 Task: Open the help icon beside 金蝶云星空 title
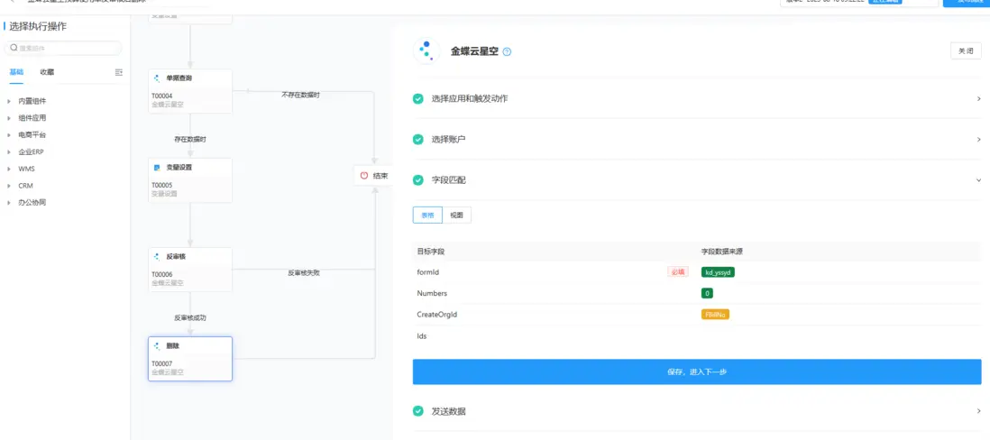click(x=507, y=51)
